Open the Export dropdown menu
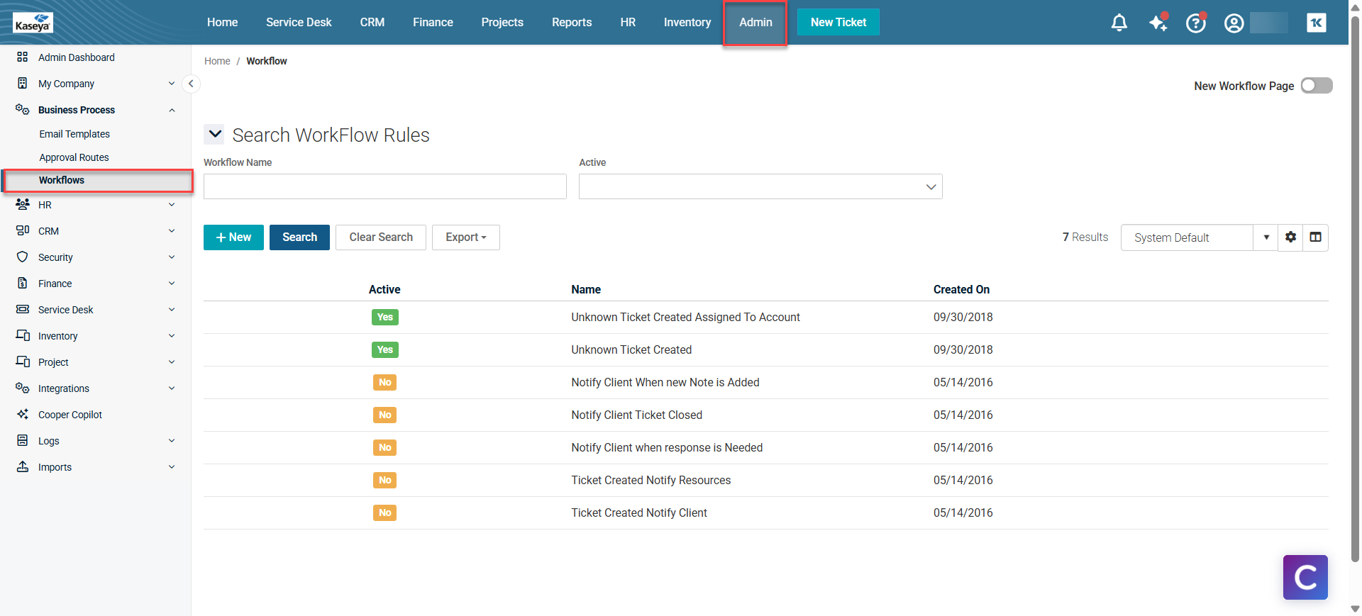1362x616 pixels. [x=465, y=237]
